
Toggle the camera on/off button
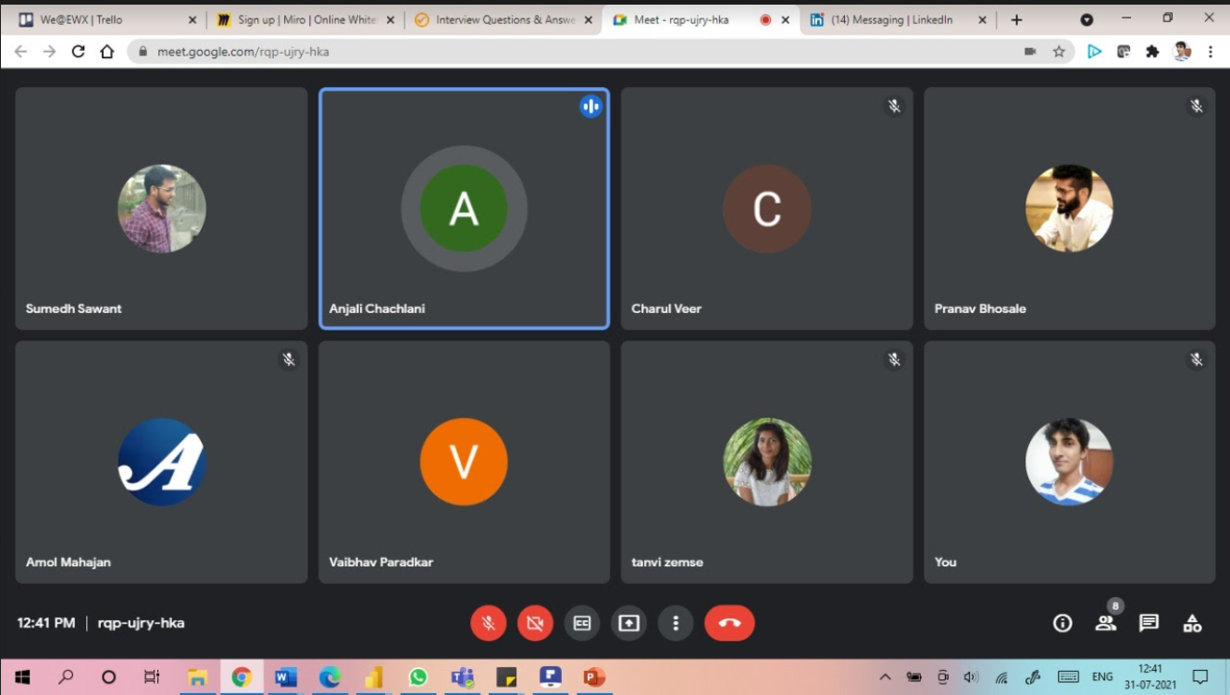[535, 623]
